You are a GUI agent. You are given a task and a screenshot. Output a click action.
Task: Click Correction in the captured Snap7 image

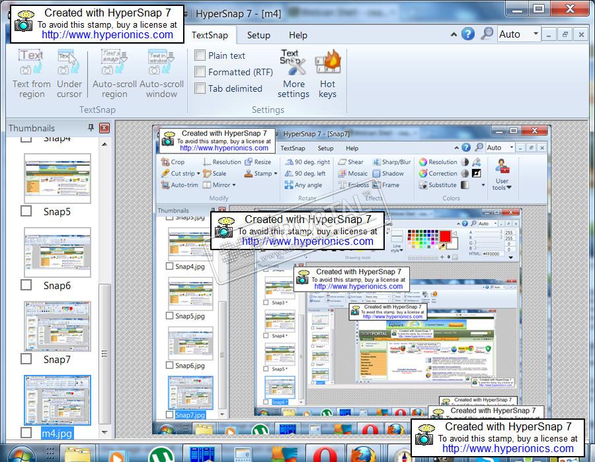point(438,174)
